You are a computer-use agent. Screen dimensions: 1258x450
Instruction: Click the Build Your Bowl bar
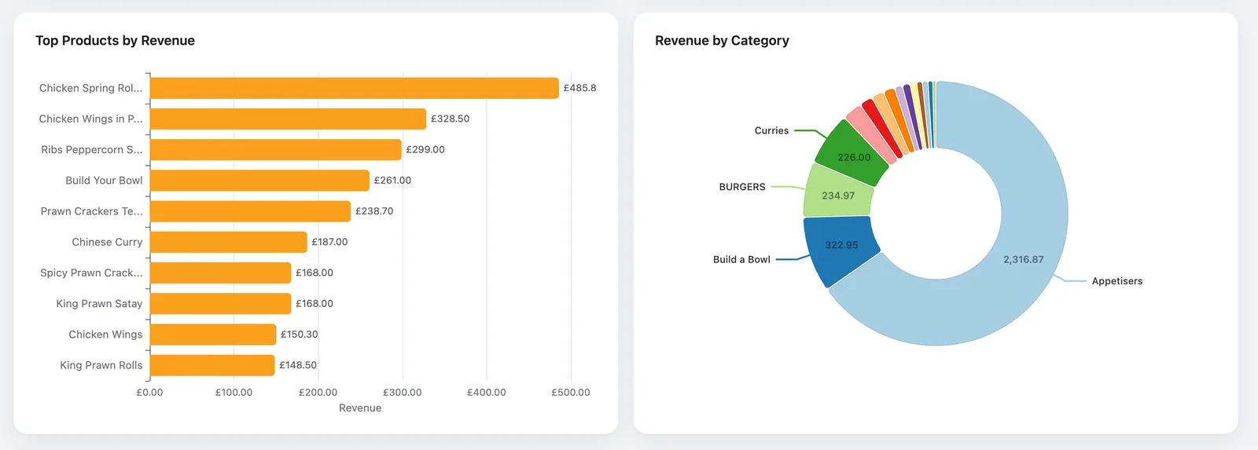(x=259, y=181)
